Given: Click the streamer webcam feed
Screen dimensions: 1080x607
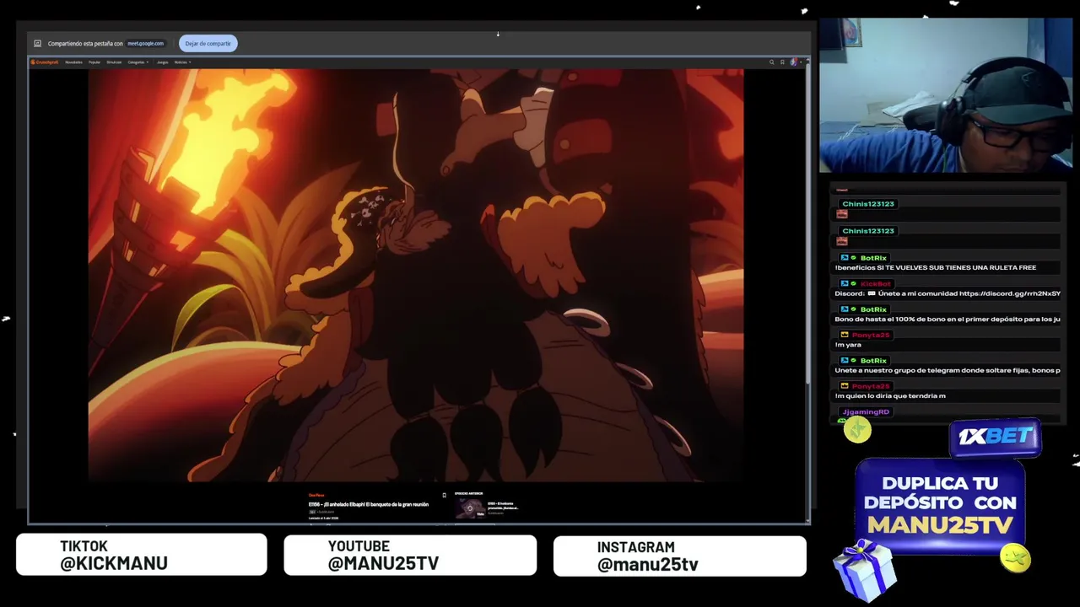Looking at the screenshot, I should 945,95.
